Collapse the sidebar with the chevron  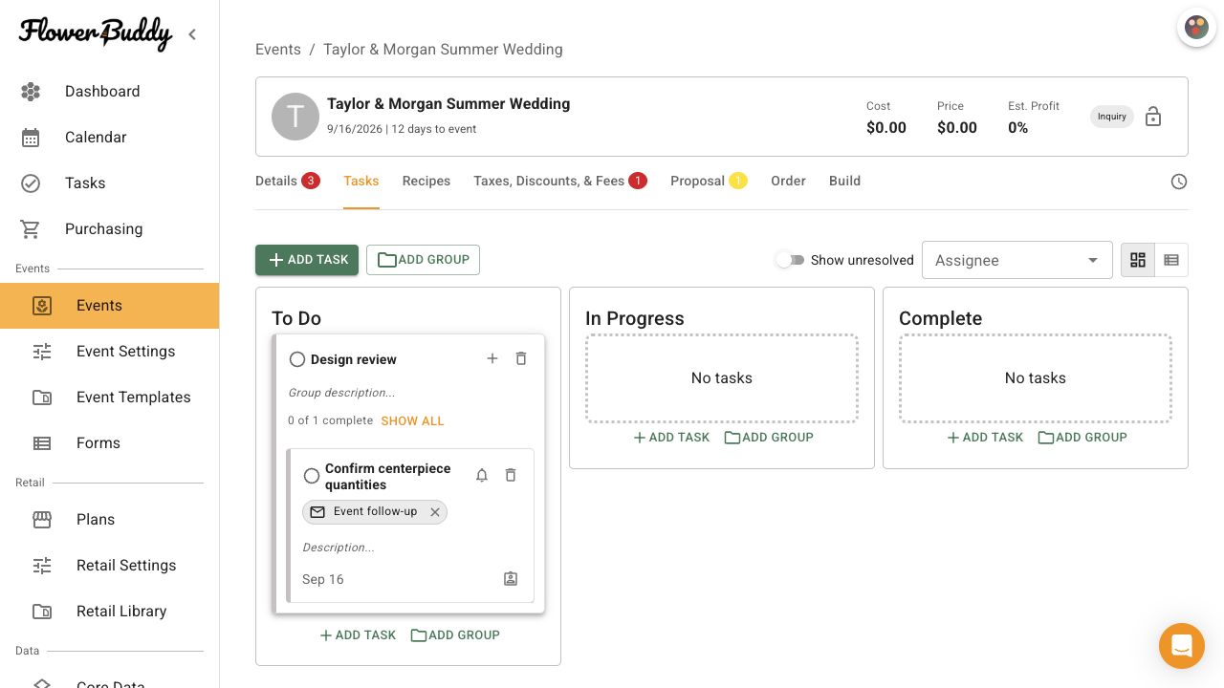pyautogui.click(x=192, y=34)
